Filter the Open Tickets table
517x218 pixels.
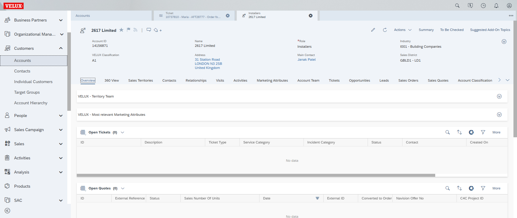(x=483, y=132)
